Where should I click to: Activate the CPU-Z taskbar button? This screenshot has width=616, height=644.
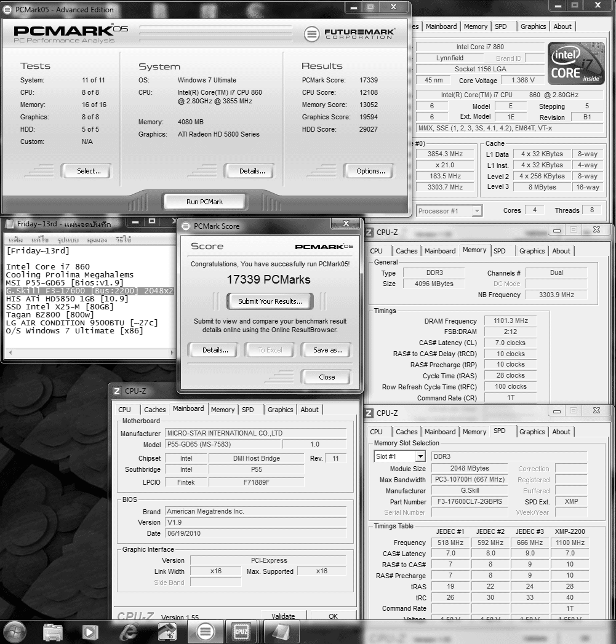click(241, 632)
